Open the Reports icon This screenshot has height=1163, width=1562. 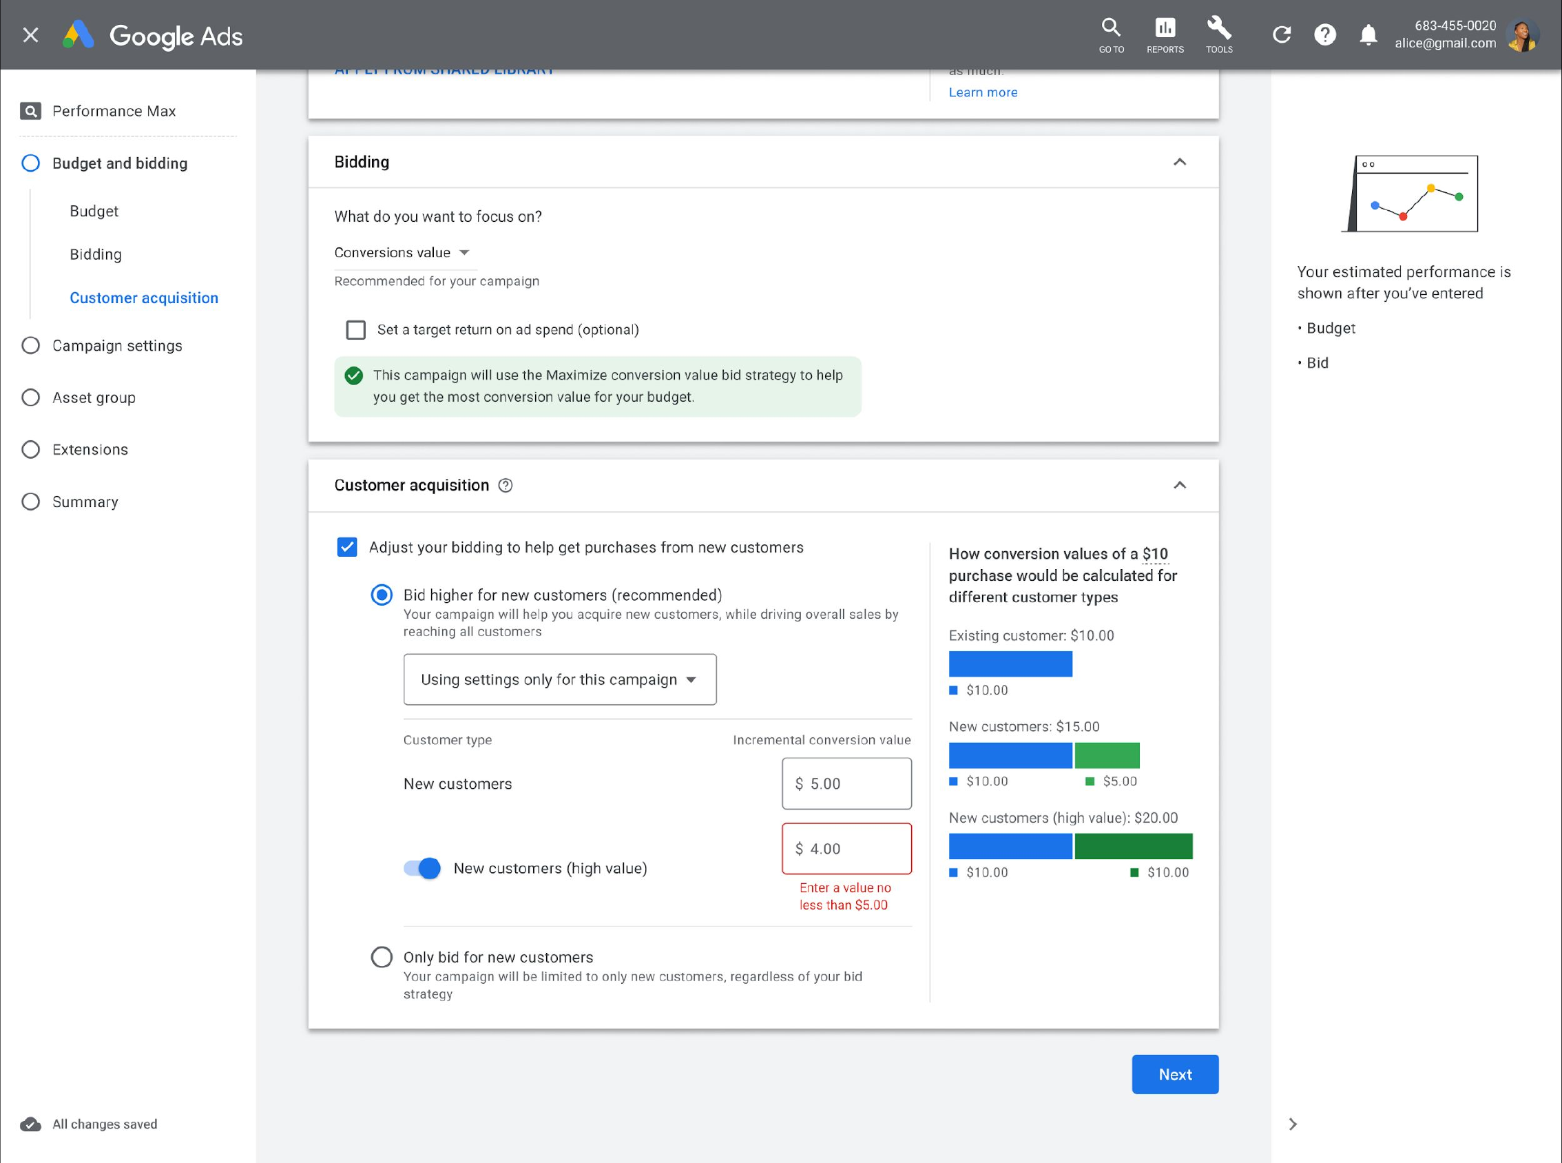pos(1165,34)
